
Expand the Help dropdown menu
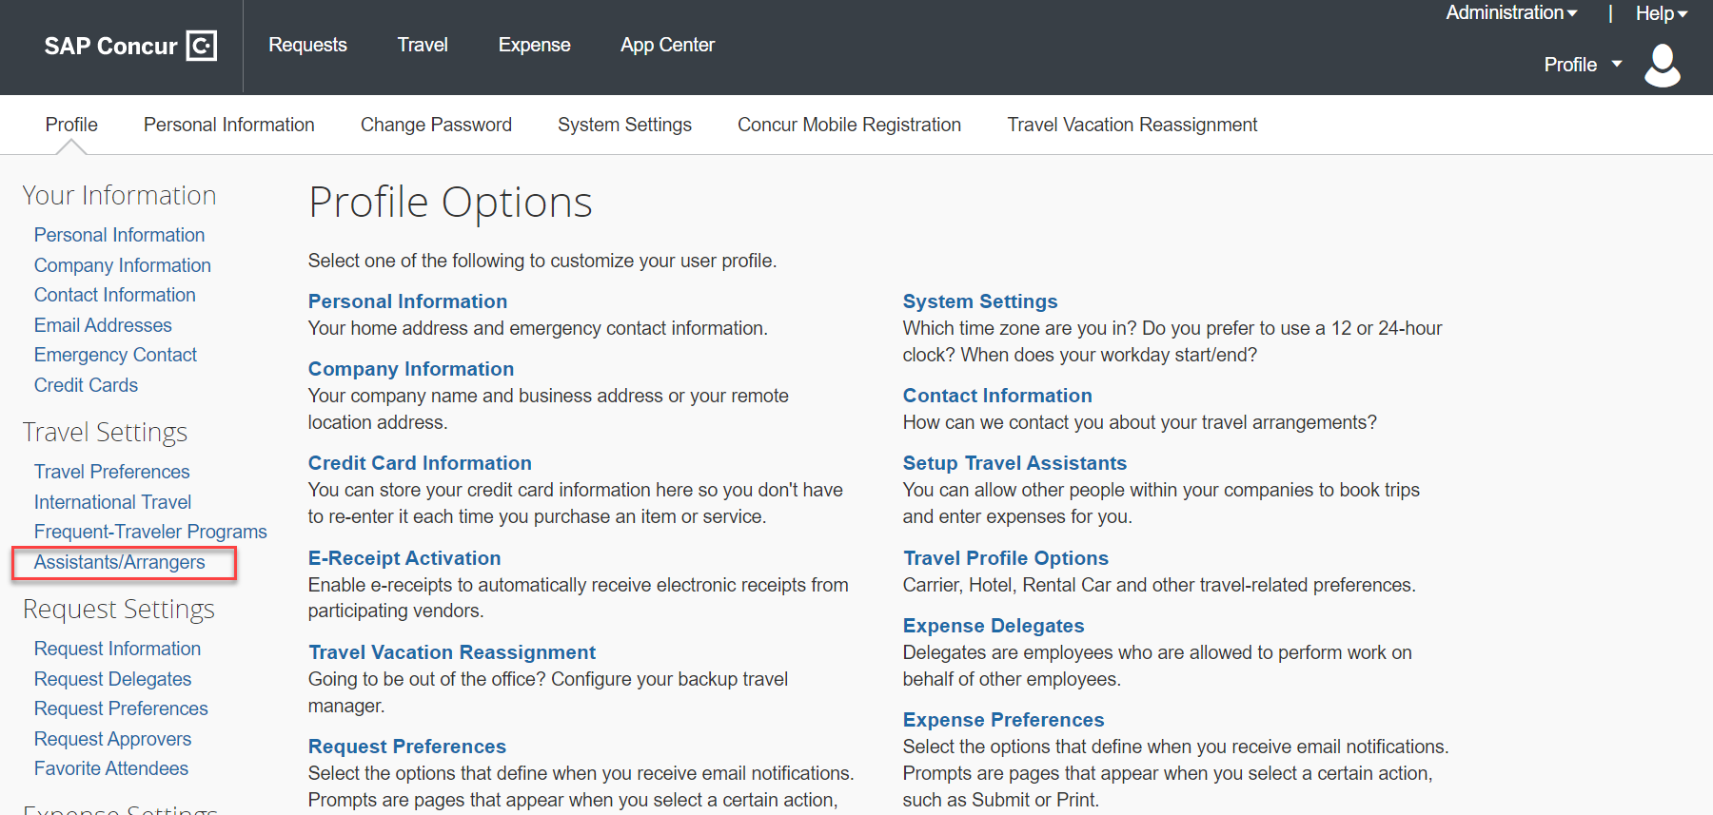click(1661, 13)
